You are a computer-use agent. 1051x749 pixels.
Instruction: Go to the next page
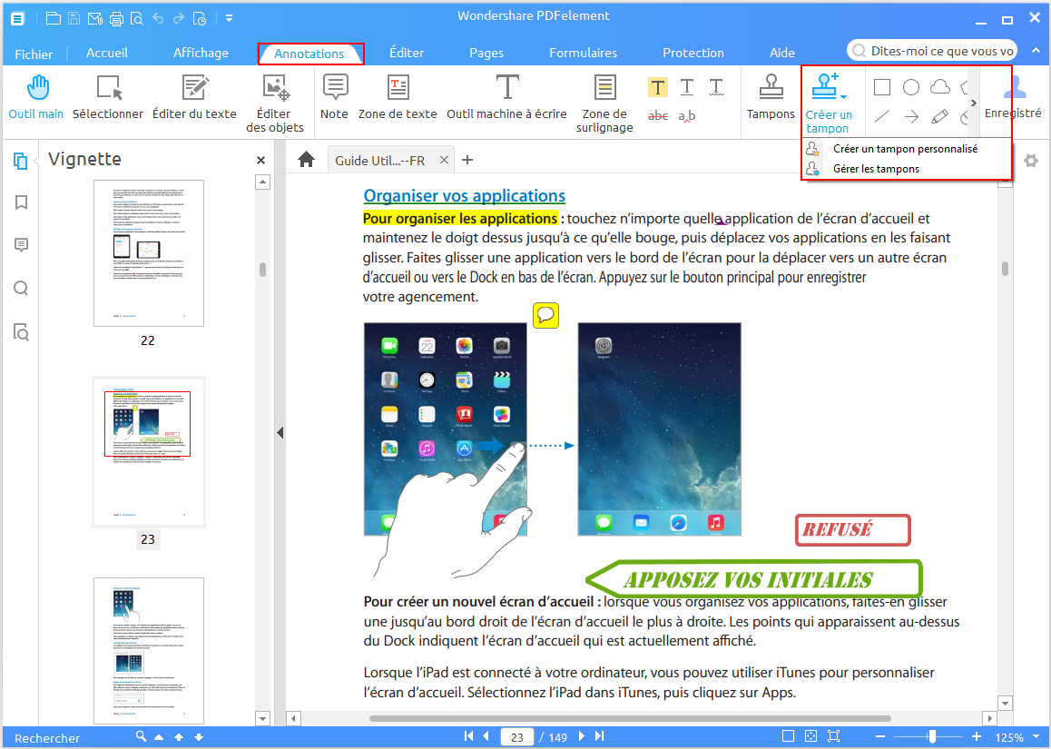click(x=582, y=736)
